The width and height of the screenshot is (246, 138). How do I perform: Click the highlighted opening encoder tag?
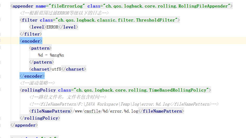coord(31,41)
